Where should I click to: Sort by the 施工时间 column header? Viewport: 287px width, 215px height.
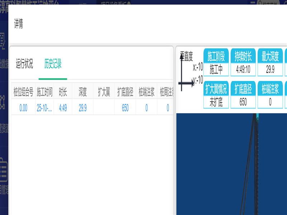point(45,93)
